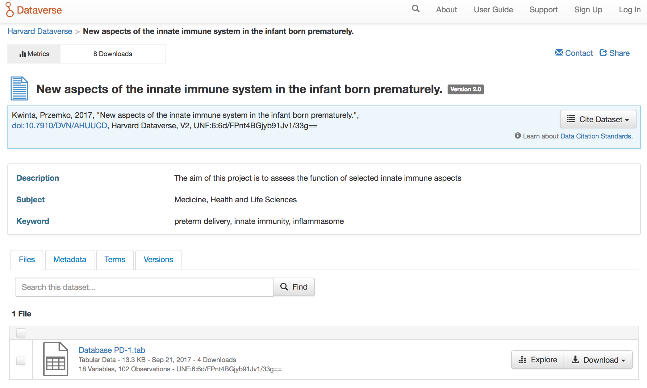The width and height of the screenshot is (647, 388).
Task: Open search with the magnifier icon
Action: tap(415, 9)
